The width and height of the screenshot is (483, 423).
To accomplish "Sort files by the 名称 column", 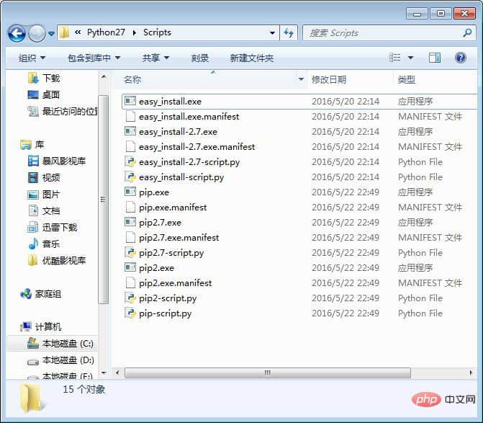I will pos(132,80).
